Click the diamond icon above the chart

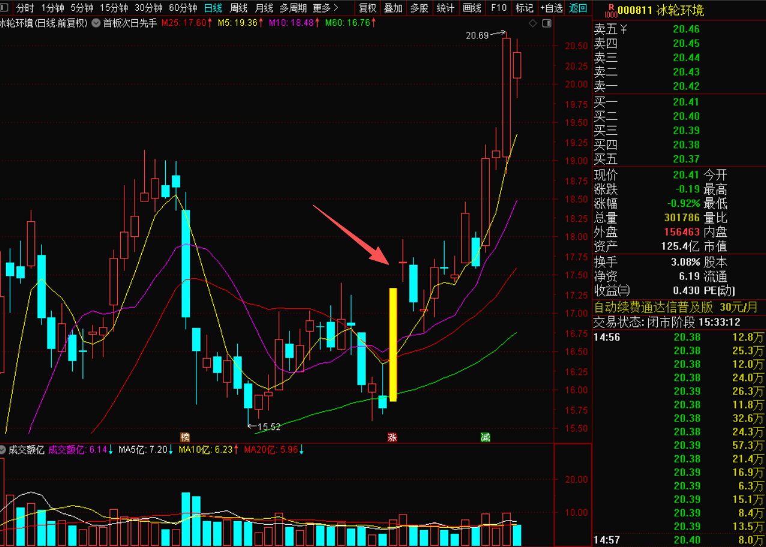(532, 23)
